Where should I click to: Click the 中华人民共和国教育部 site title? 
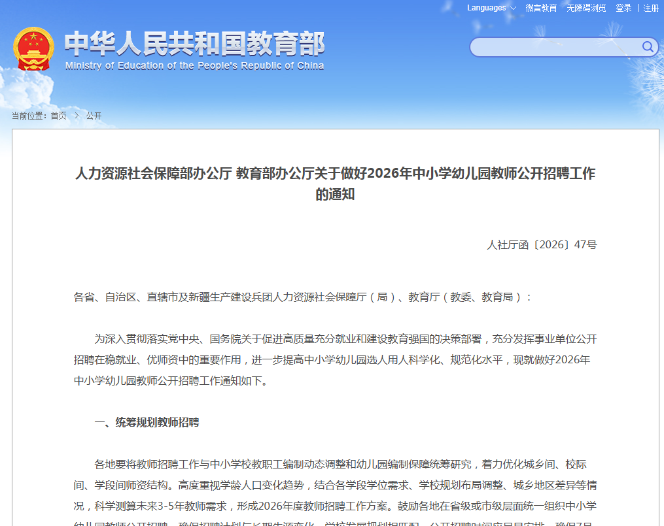pyautogui.click(x=194, y=43)
